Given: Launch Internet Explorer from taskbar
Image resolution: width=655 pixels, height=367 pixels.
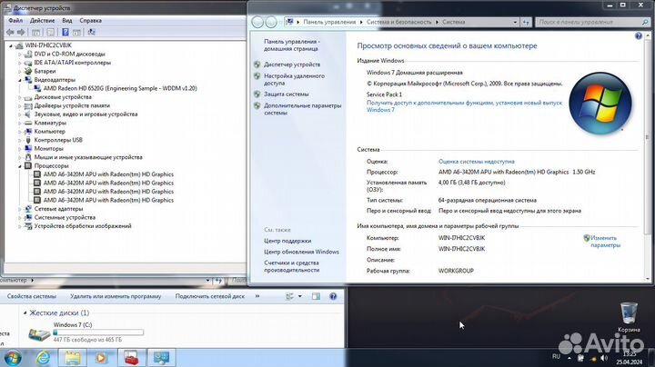Looking at the screenshot, I should tap(43, 358).
